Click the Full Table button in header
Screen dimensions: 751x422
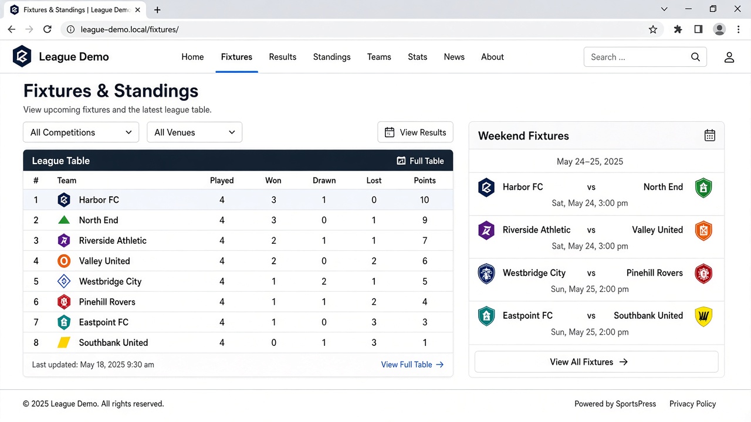[x=420, y=161]
